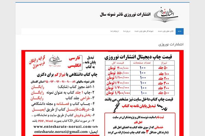This screenshot has width=205, height=136.
Task: Open the درباره ما menu item
Action: (x=127, y=31)
